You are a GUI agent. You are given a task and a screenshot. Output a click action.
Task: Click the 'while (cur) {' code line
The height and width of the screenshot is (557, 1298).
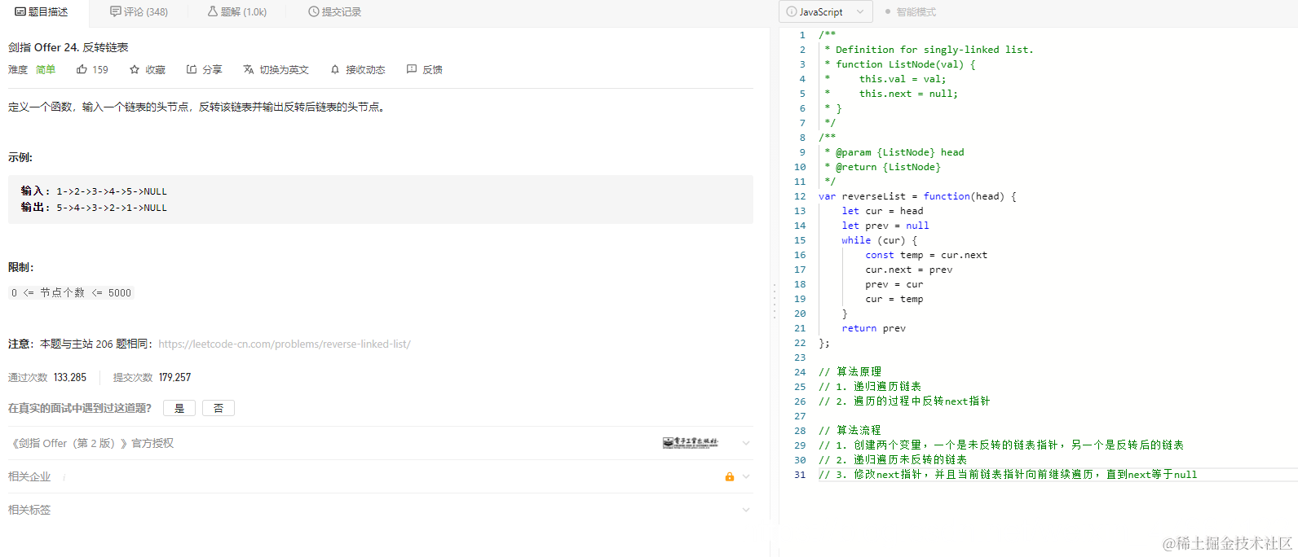point(880,240)
